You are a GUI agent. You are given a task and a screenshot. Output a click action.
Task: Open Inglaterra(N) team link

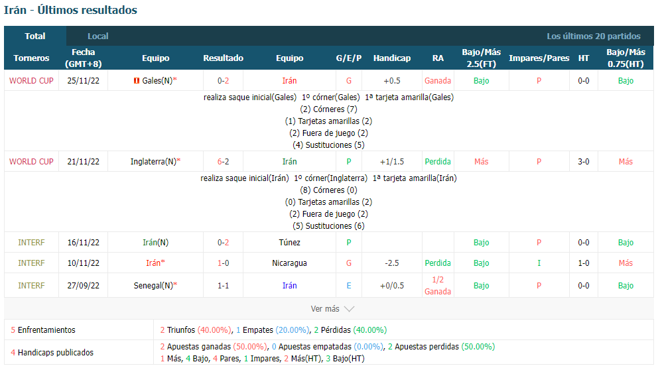153,162
